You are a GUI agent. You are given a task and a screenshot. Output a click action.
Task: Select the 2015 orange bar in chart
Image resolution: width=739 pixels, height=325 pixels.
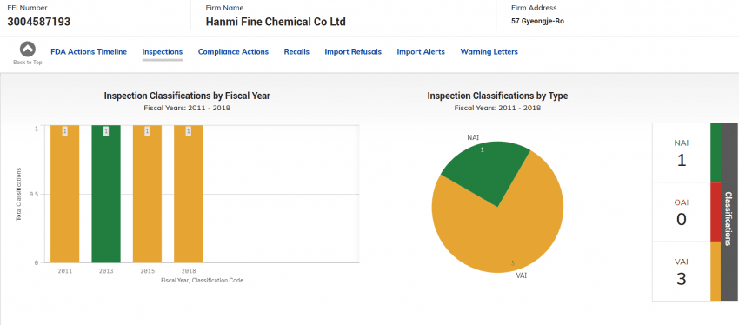147,194
